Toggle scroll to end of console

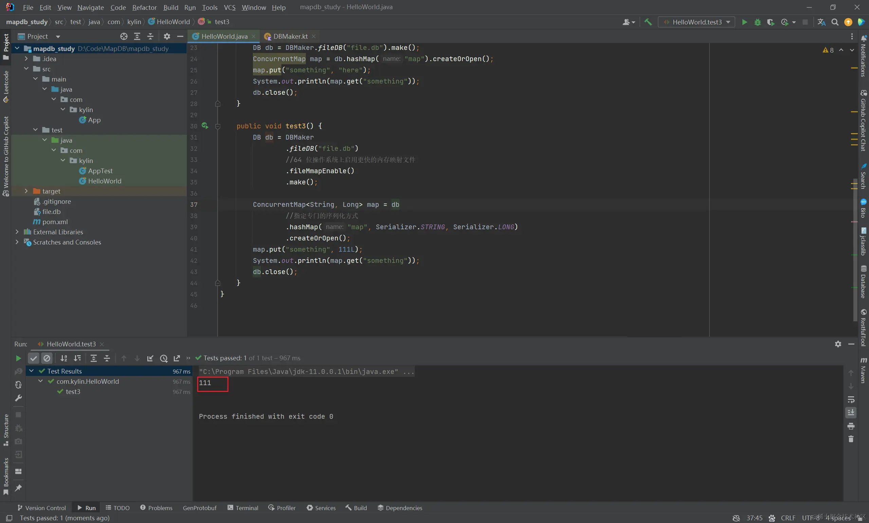click(x=851, y=413)
